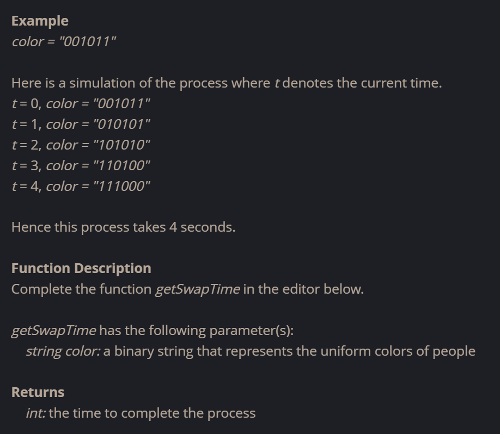500x434 pixels.
Task: Click the "has the following parameter(s)" text
Action: [197, 331]
